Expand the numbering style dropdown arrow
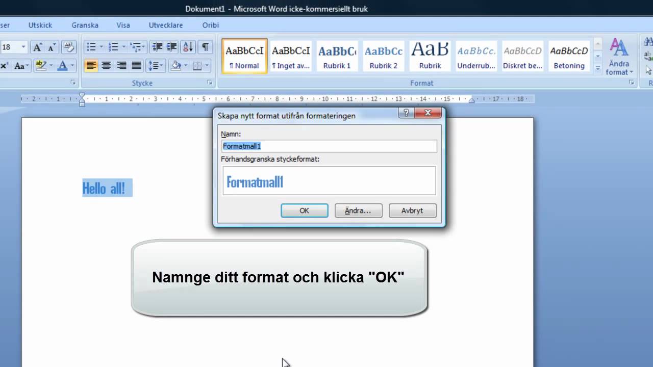Screen dimensions: 653x367 [x=123, y=47]
